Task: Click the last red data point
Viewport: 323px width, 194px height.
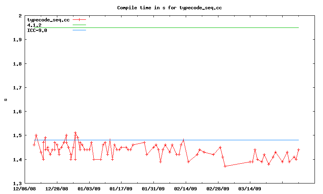Action: 298,150
